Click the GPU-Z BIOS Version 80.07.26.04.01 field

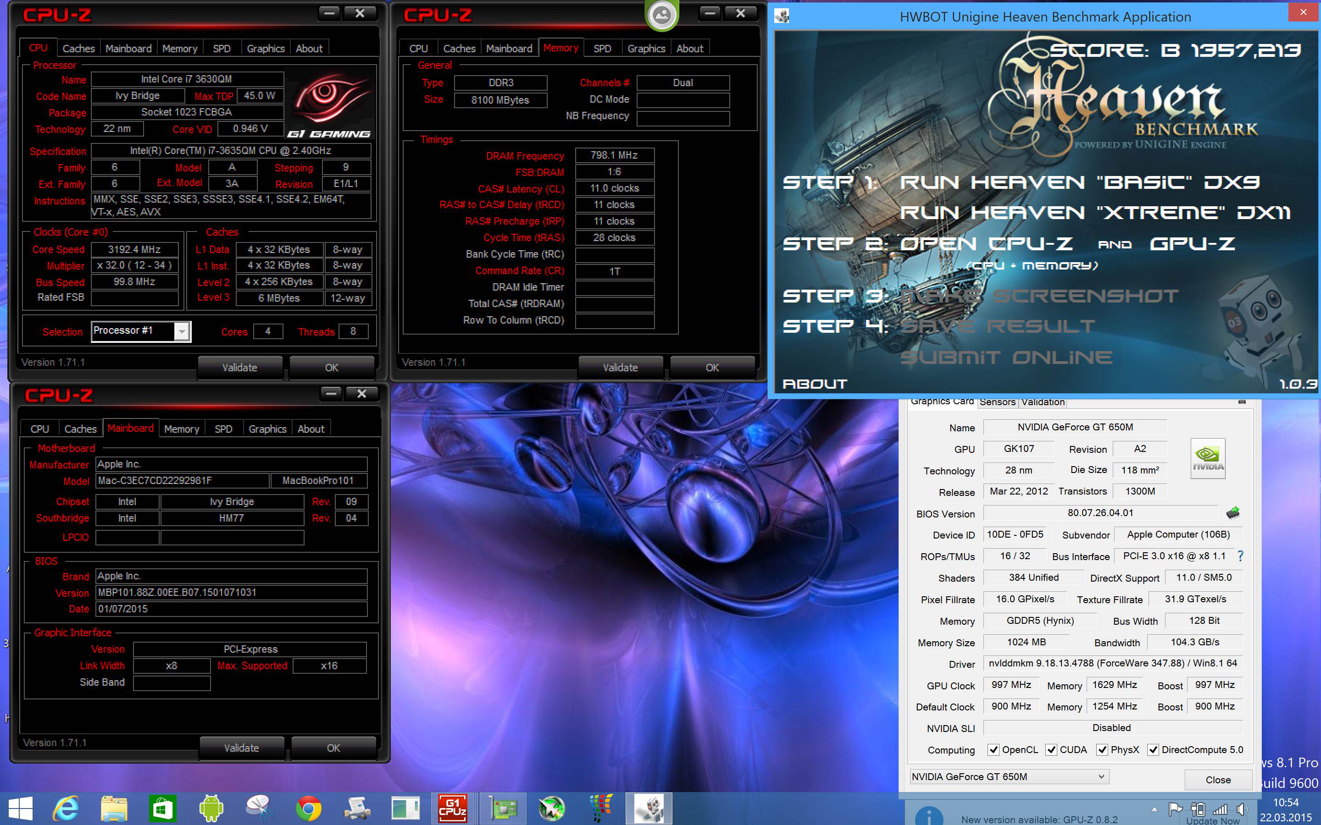[1100, 512]
